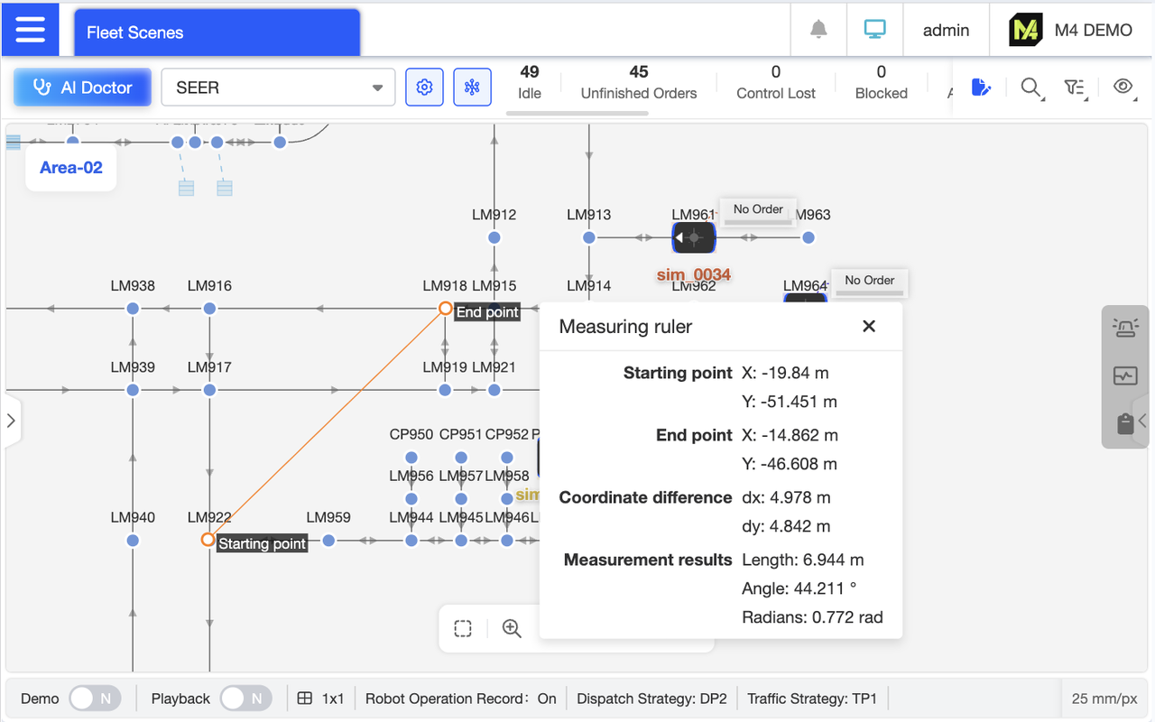The image size is (1155, 722).
Task: Switch to the Fleet Scenes tab
Action: pyautogui.click(x=217, y=31)
